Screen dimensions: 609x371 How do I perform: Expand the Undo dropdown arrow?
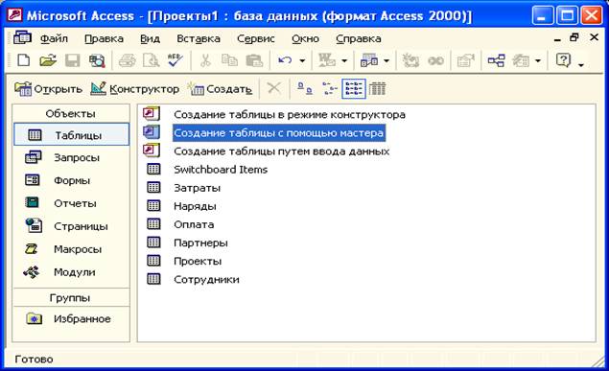(x=302, y=61)
